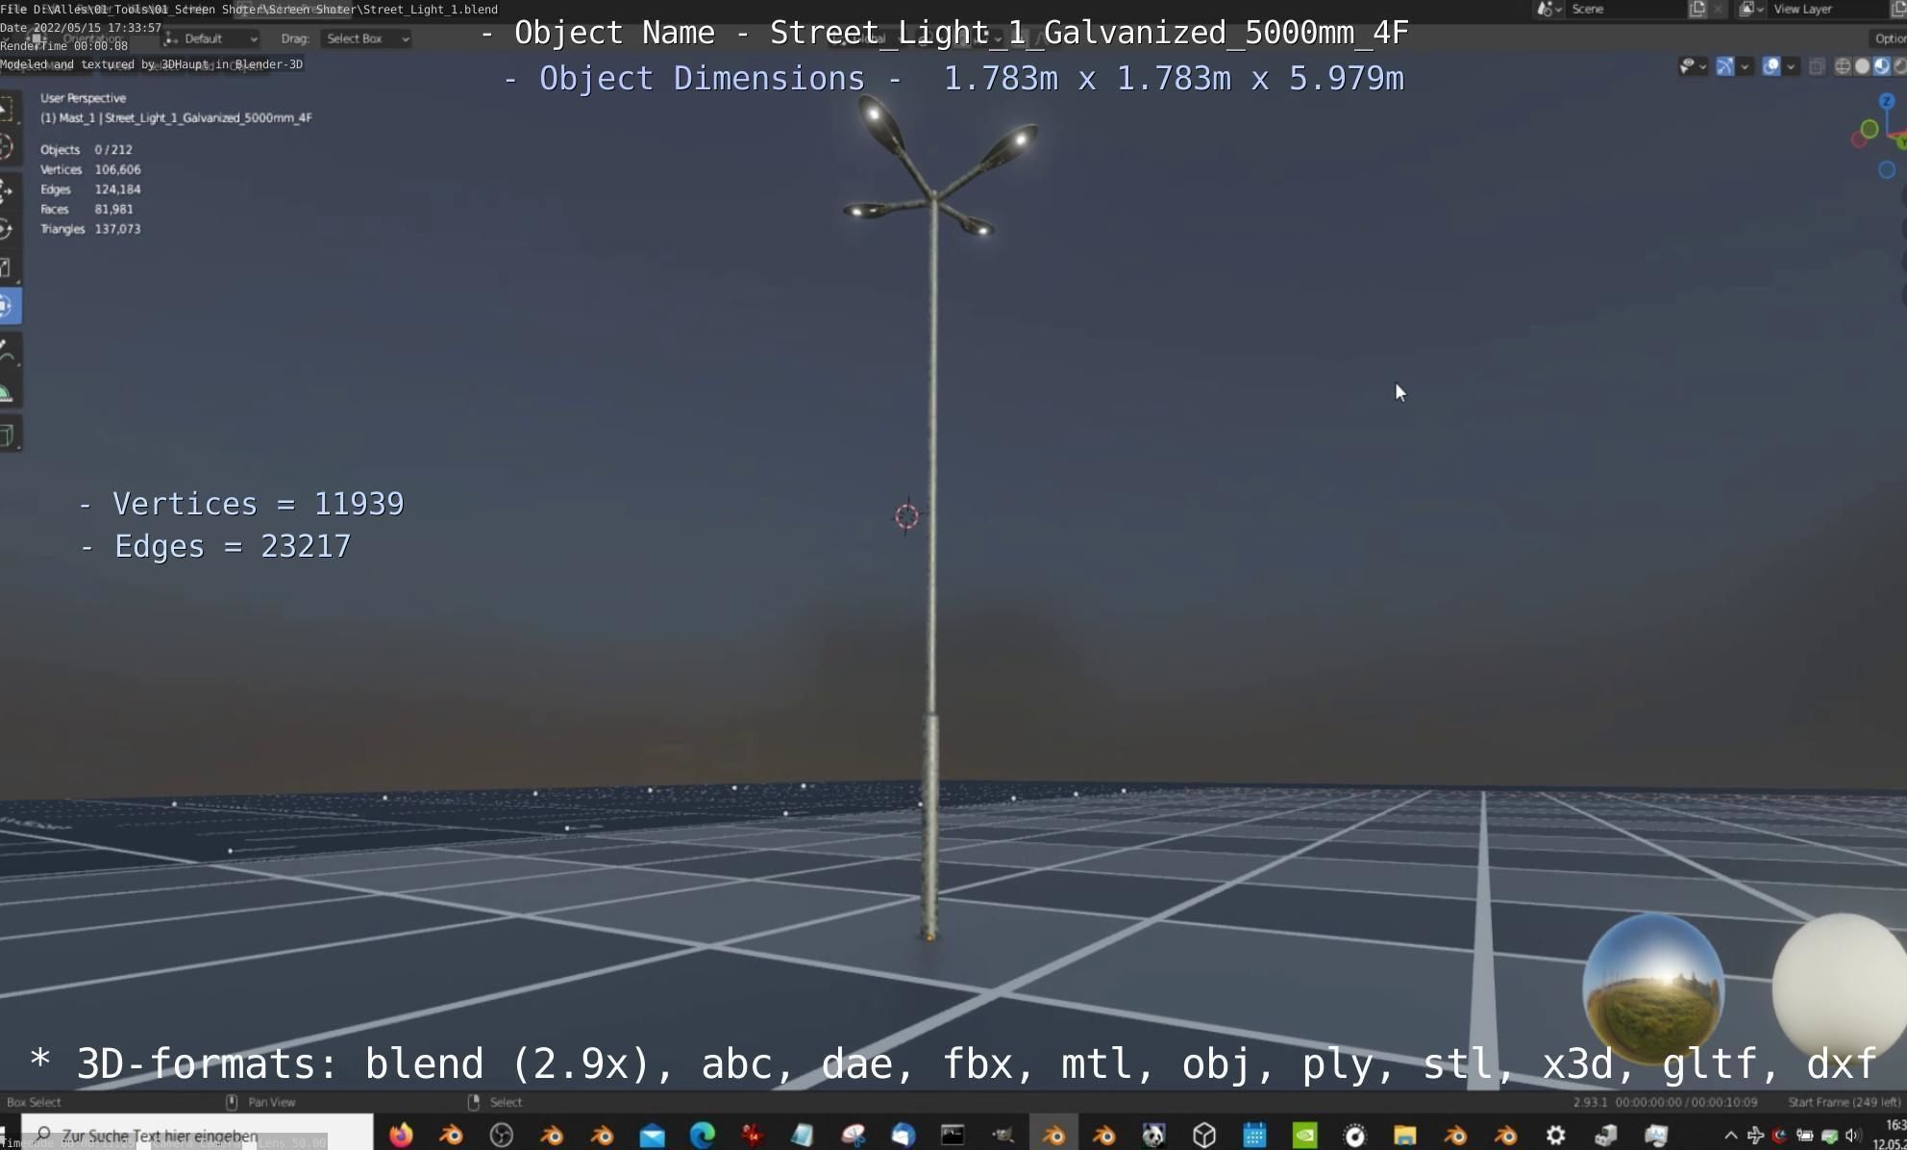Image resolution: width=1907 pixels, height=1150 pixels.
Task: Click the 3D cursor in the viewport
Action: point(906,516)
